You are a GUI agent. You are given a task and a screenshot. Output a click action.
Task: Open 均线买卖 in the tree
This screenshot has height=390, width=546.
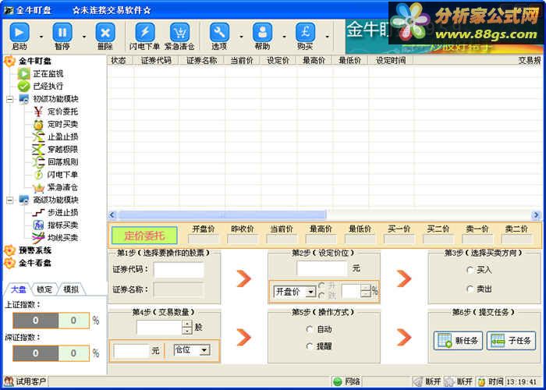click(x=62, y=238)
